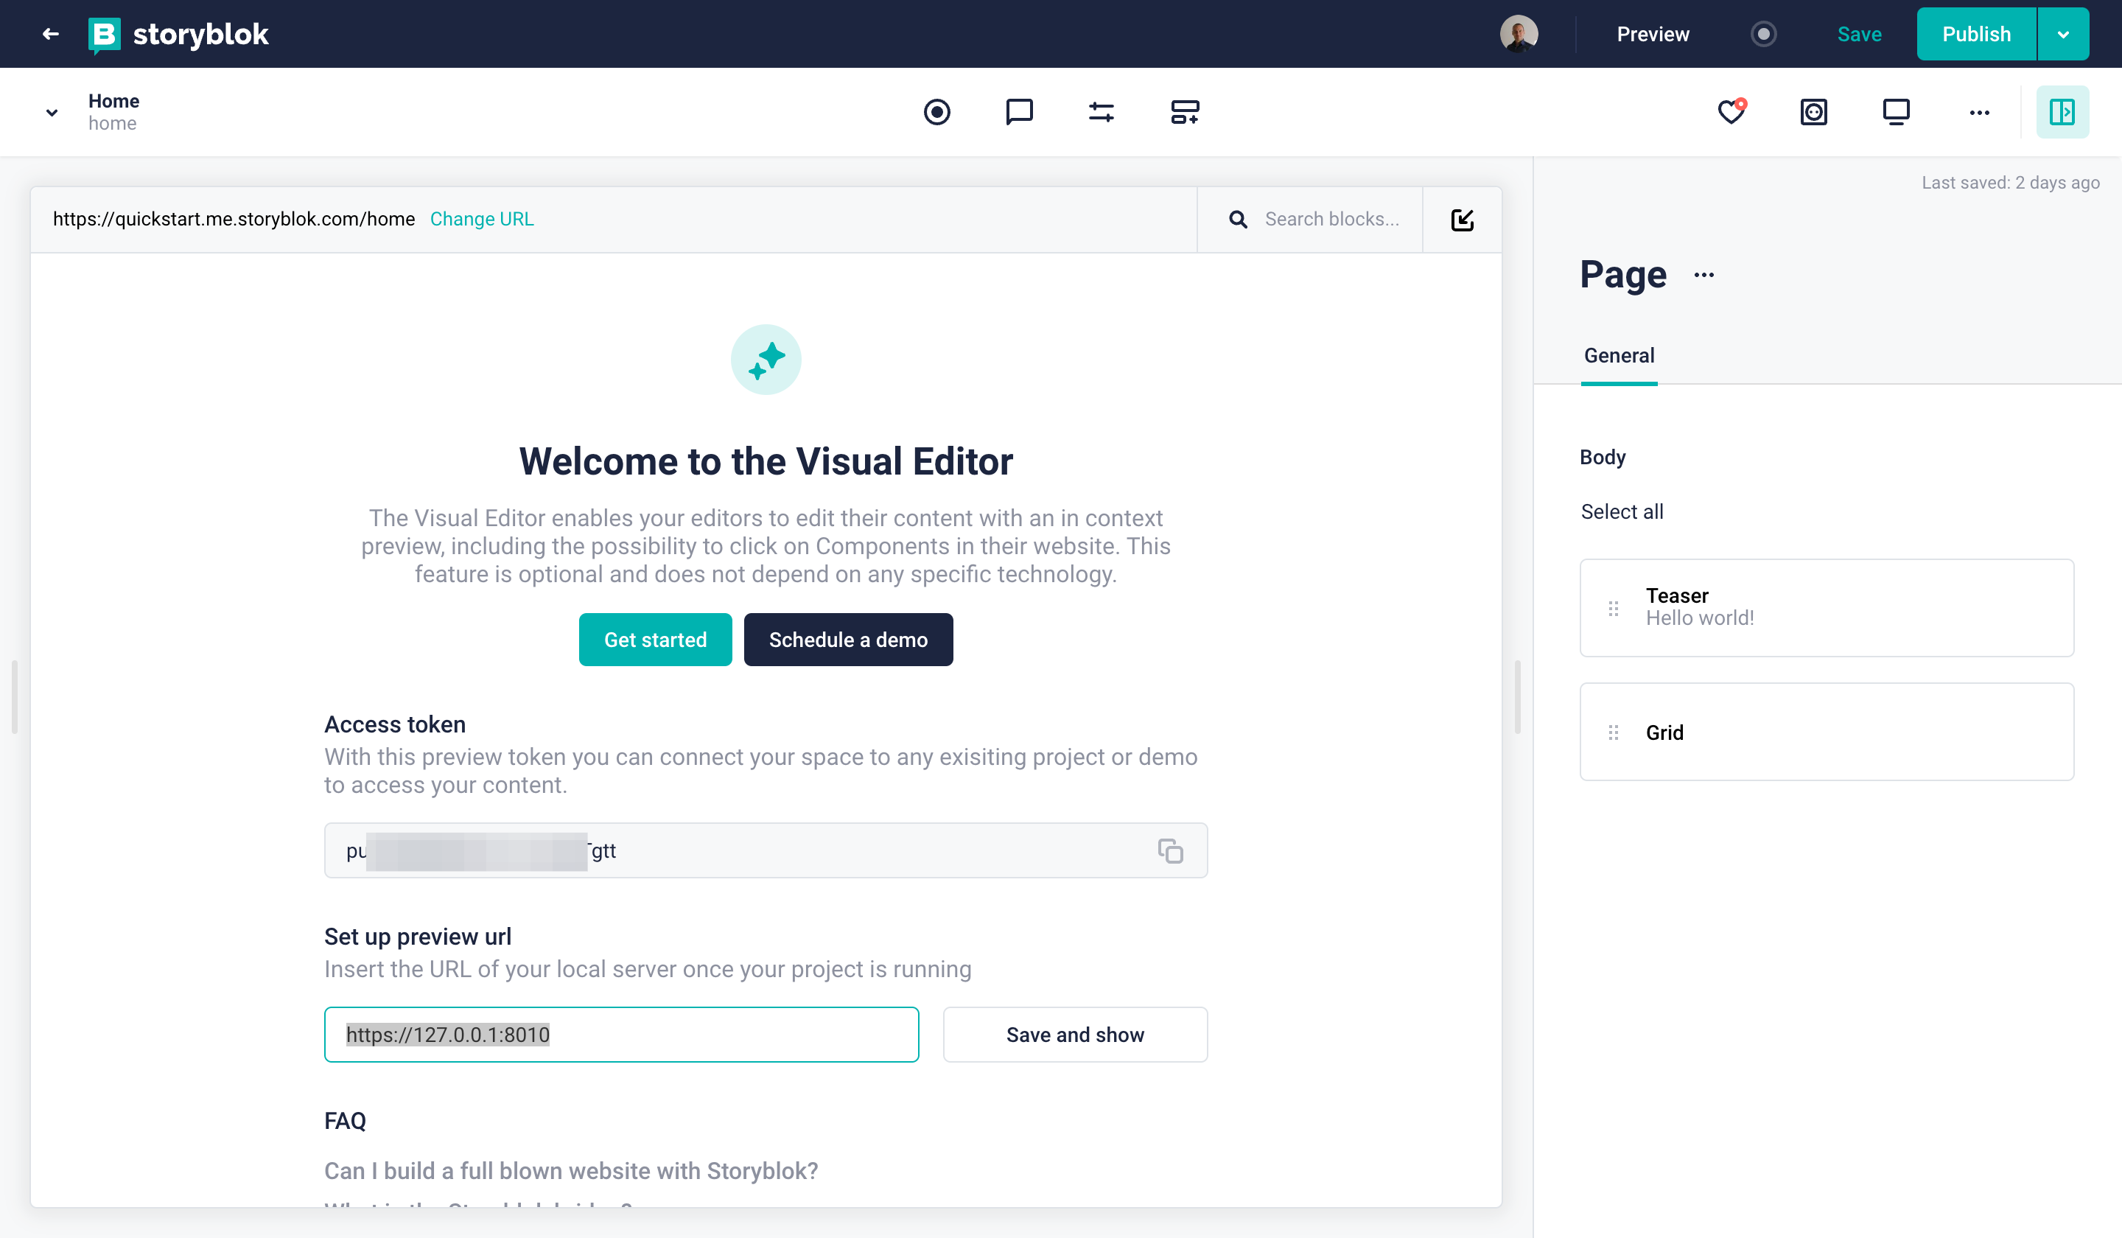The height and width of the screenshot is (1238, 2122).
Task: Toggle the side panel layout icon
Action: (2062, 112)
